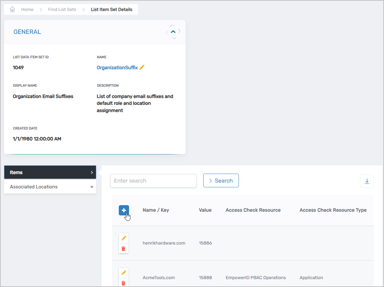The image size is (384, 287).
Task: Navigate to Find List Sets breadcrumb
Action: (x=62, y=10)
